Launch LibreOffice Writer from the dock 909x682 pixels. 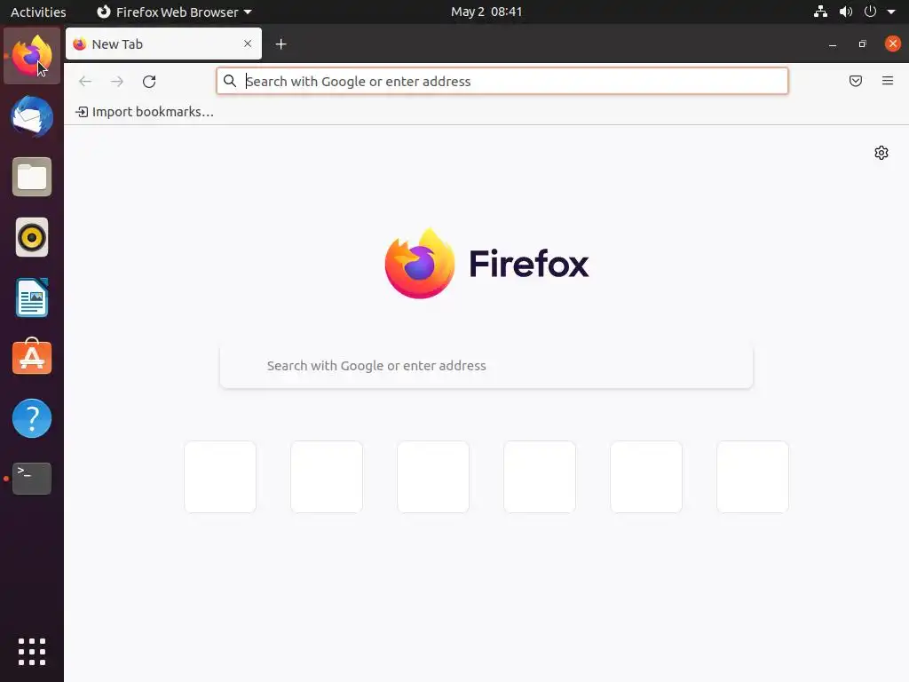(x=32, y=297)
